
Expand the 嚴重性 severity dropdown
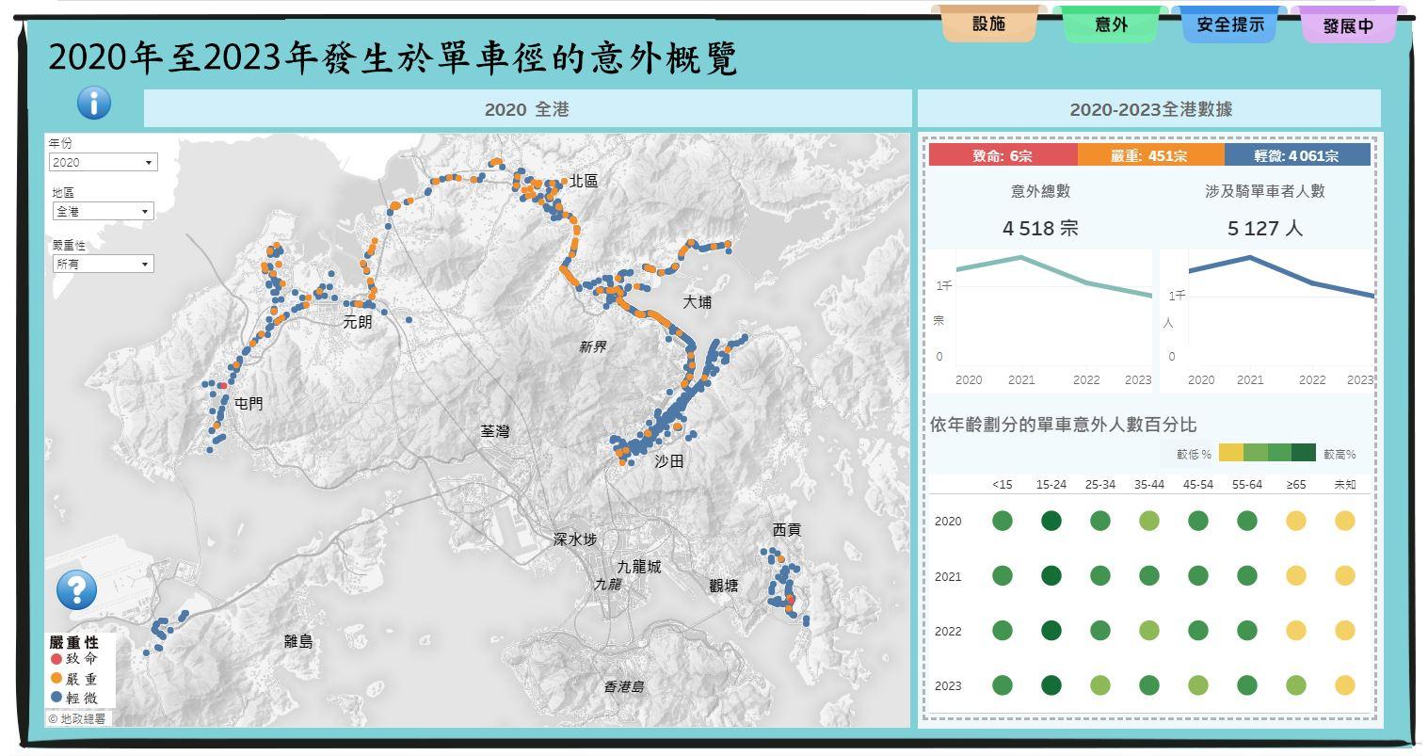(x=103, y=265)
